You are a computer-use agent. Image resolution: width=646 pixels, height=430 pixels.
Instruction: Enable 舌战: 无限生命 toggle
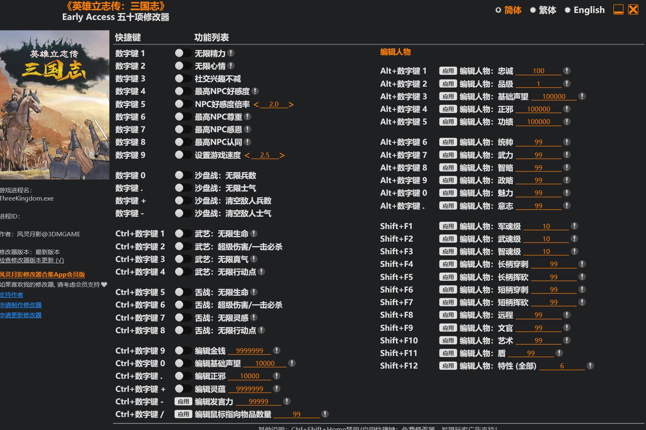click(x=183, y=292)
